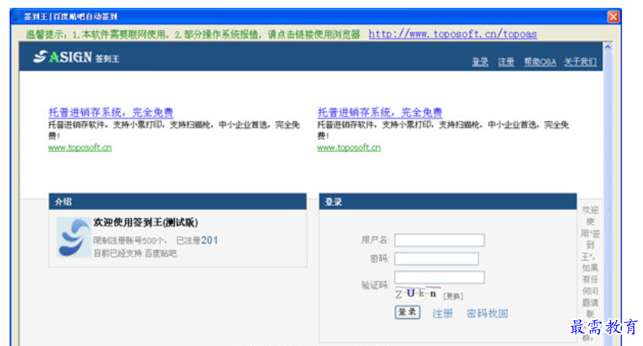Image resolution: width=643 pixels, height=346 pixels.
Task: Open the 注册 link in header
Action: point(506,62)
